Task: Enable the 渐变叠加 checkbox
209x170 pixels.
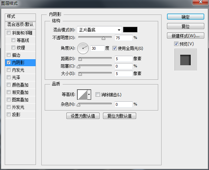Action: (x=8, y=92)
